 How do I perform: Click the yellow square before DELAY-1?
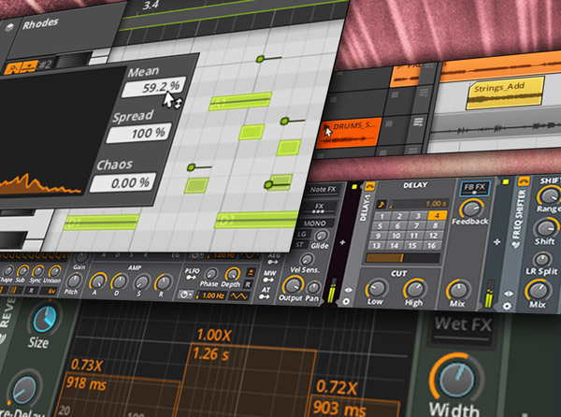click(x=354, y=187)
